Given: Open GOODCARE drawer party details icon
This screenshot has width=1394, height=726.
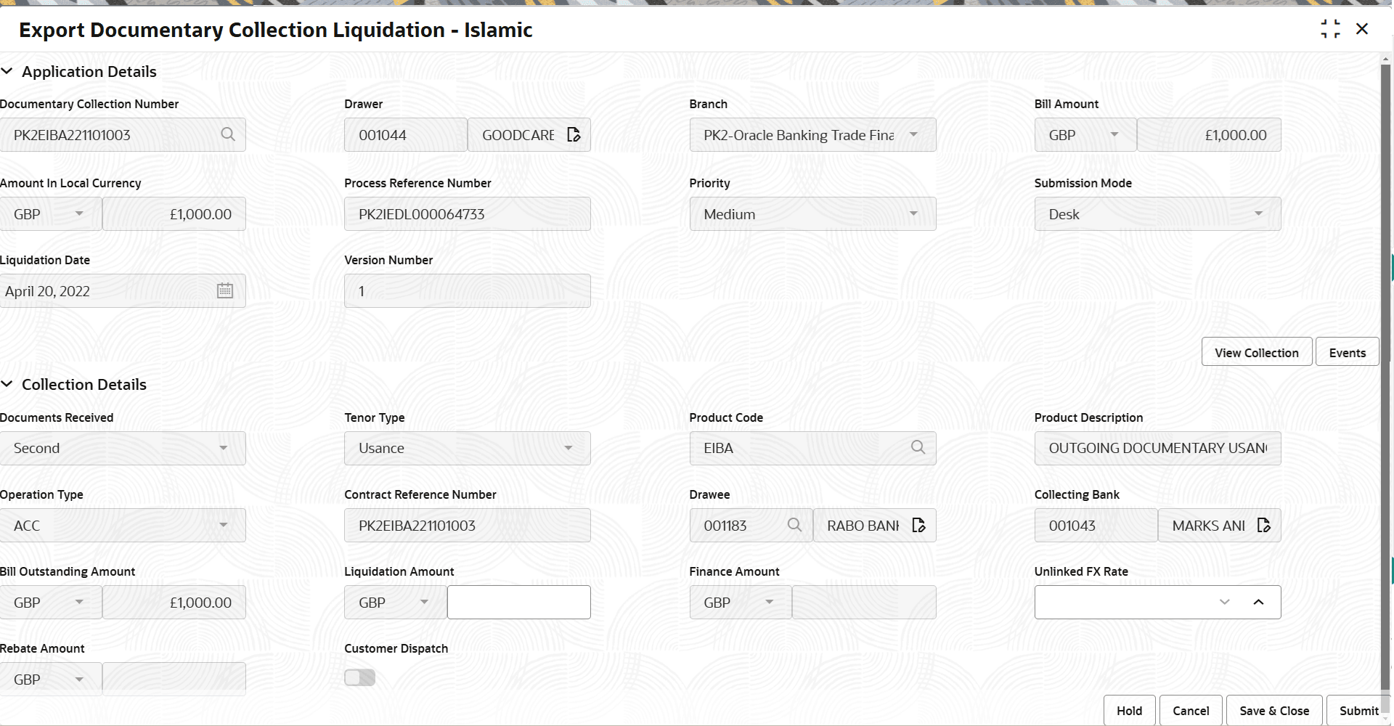Looking at the screenshot, I should tap(574, 134).
